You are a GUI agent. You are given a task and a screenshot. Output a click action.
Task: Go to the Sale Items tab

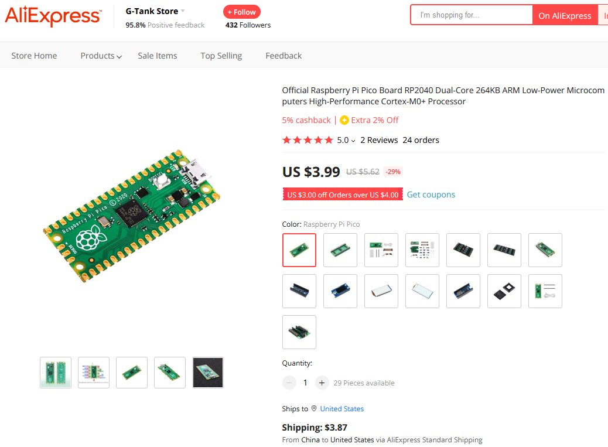click(157, 56)
